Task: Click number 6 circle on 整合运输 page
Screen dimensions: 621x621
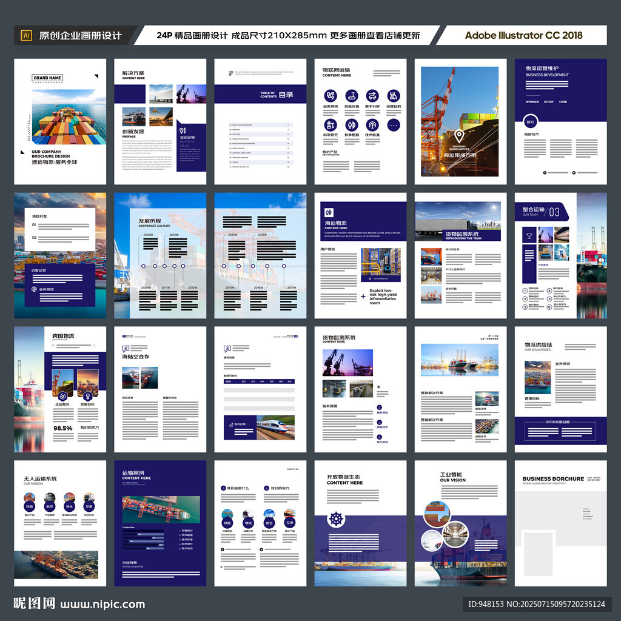Action: (549, 307)
